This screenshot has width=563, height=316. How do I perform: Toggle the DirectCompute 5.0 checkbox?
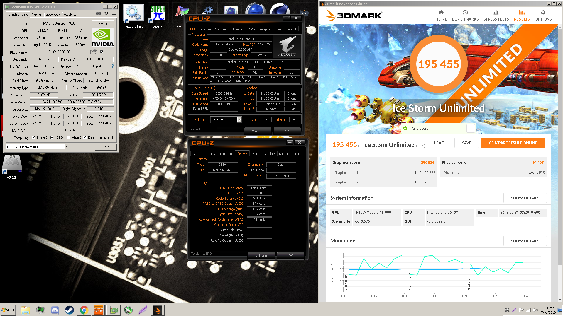click(x=84, y=138)
